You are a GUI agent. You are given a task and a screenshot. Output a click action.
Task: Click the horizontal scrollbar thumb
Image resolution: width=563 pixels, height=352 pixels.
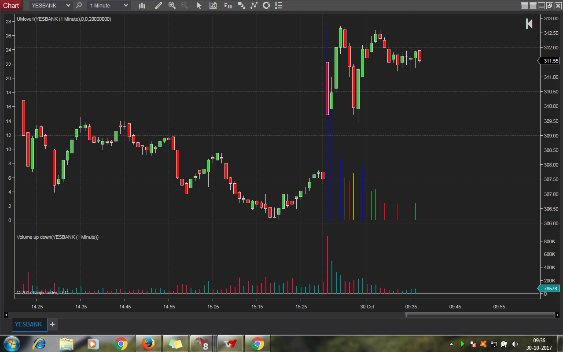(x=480, y=315)
